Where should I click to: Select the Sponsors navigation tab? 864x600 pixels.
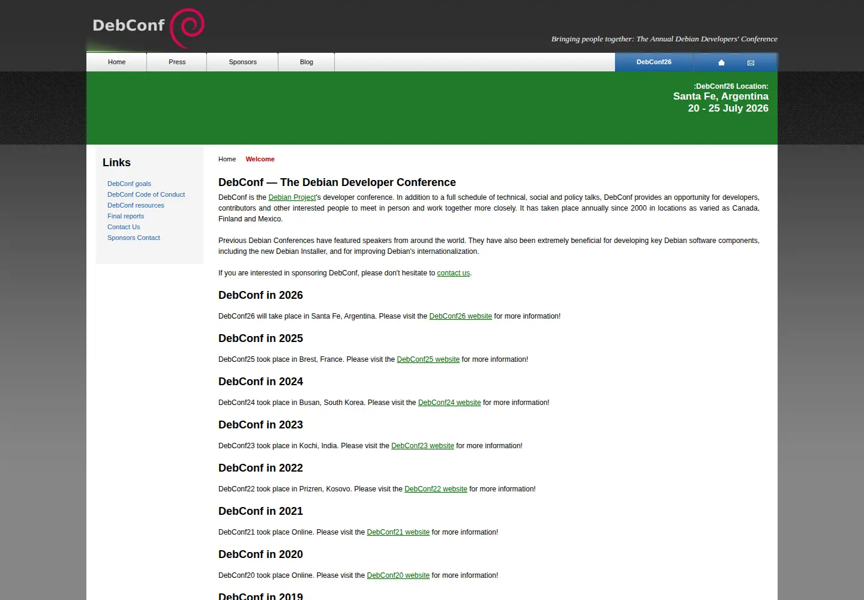(242, 62)
